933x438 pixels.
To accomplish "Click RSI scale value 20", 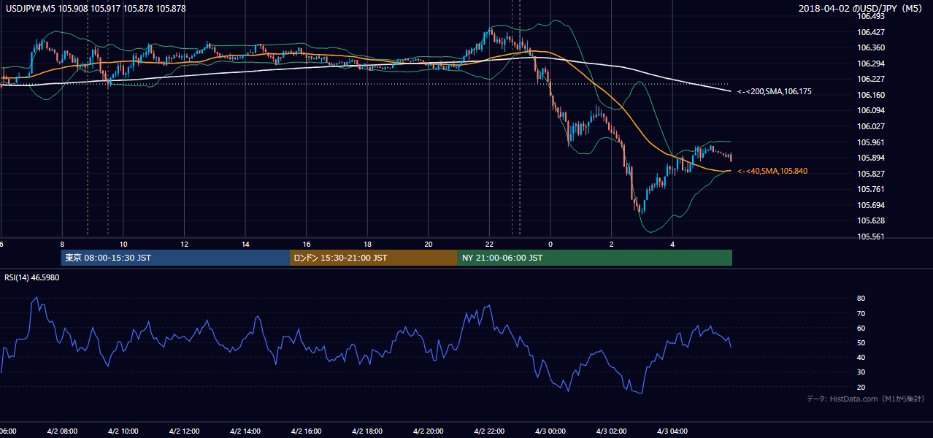I will [x=861, y=387].
